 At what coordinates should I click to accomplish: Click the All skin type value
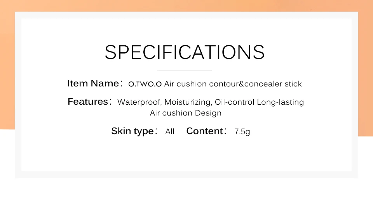click(x=170, y=131)
